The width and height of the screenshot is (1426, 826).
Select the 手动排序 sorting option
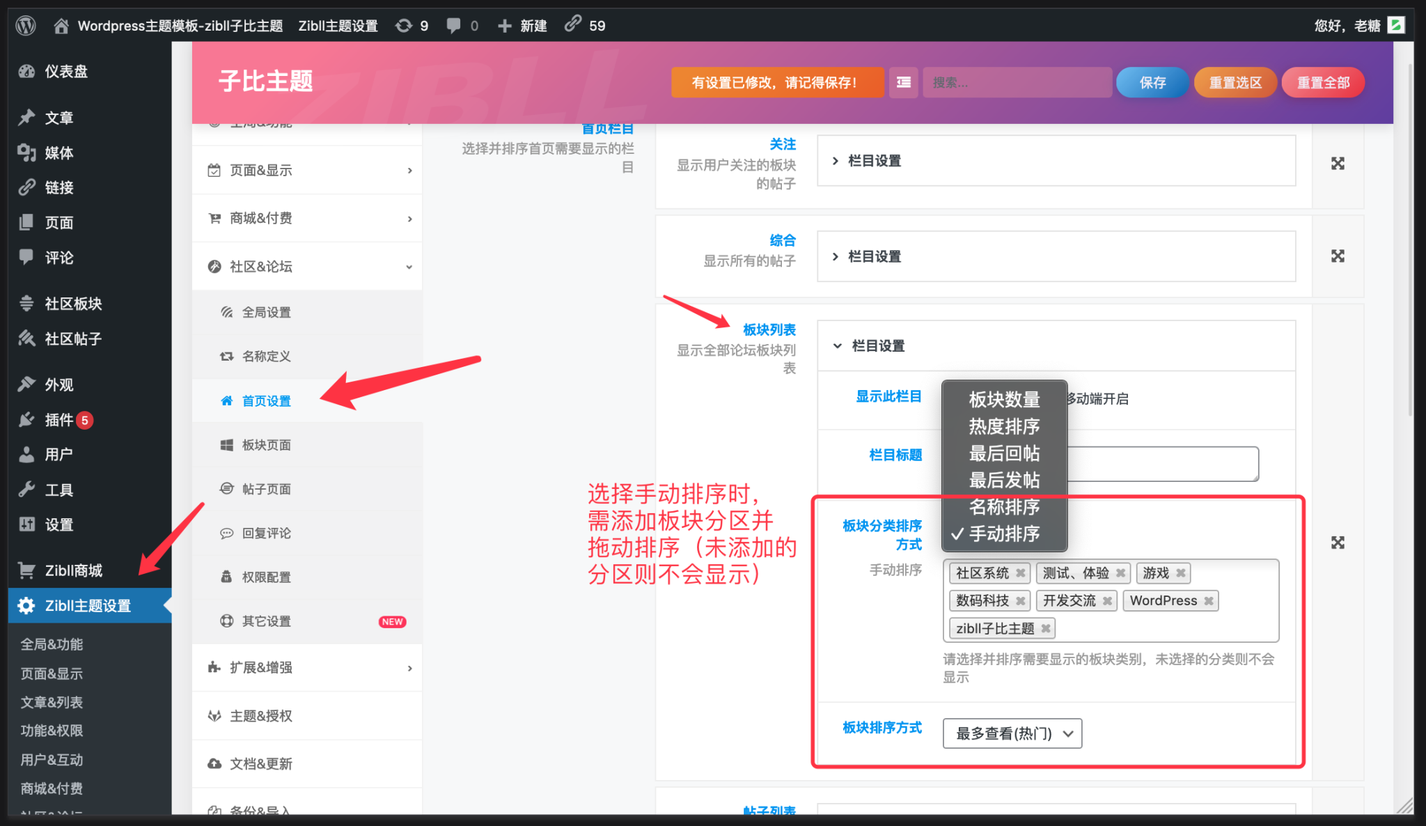pyautogui.click(x=1005, y=534)
